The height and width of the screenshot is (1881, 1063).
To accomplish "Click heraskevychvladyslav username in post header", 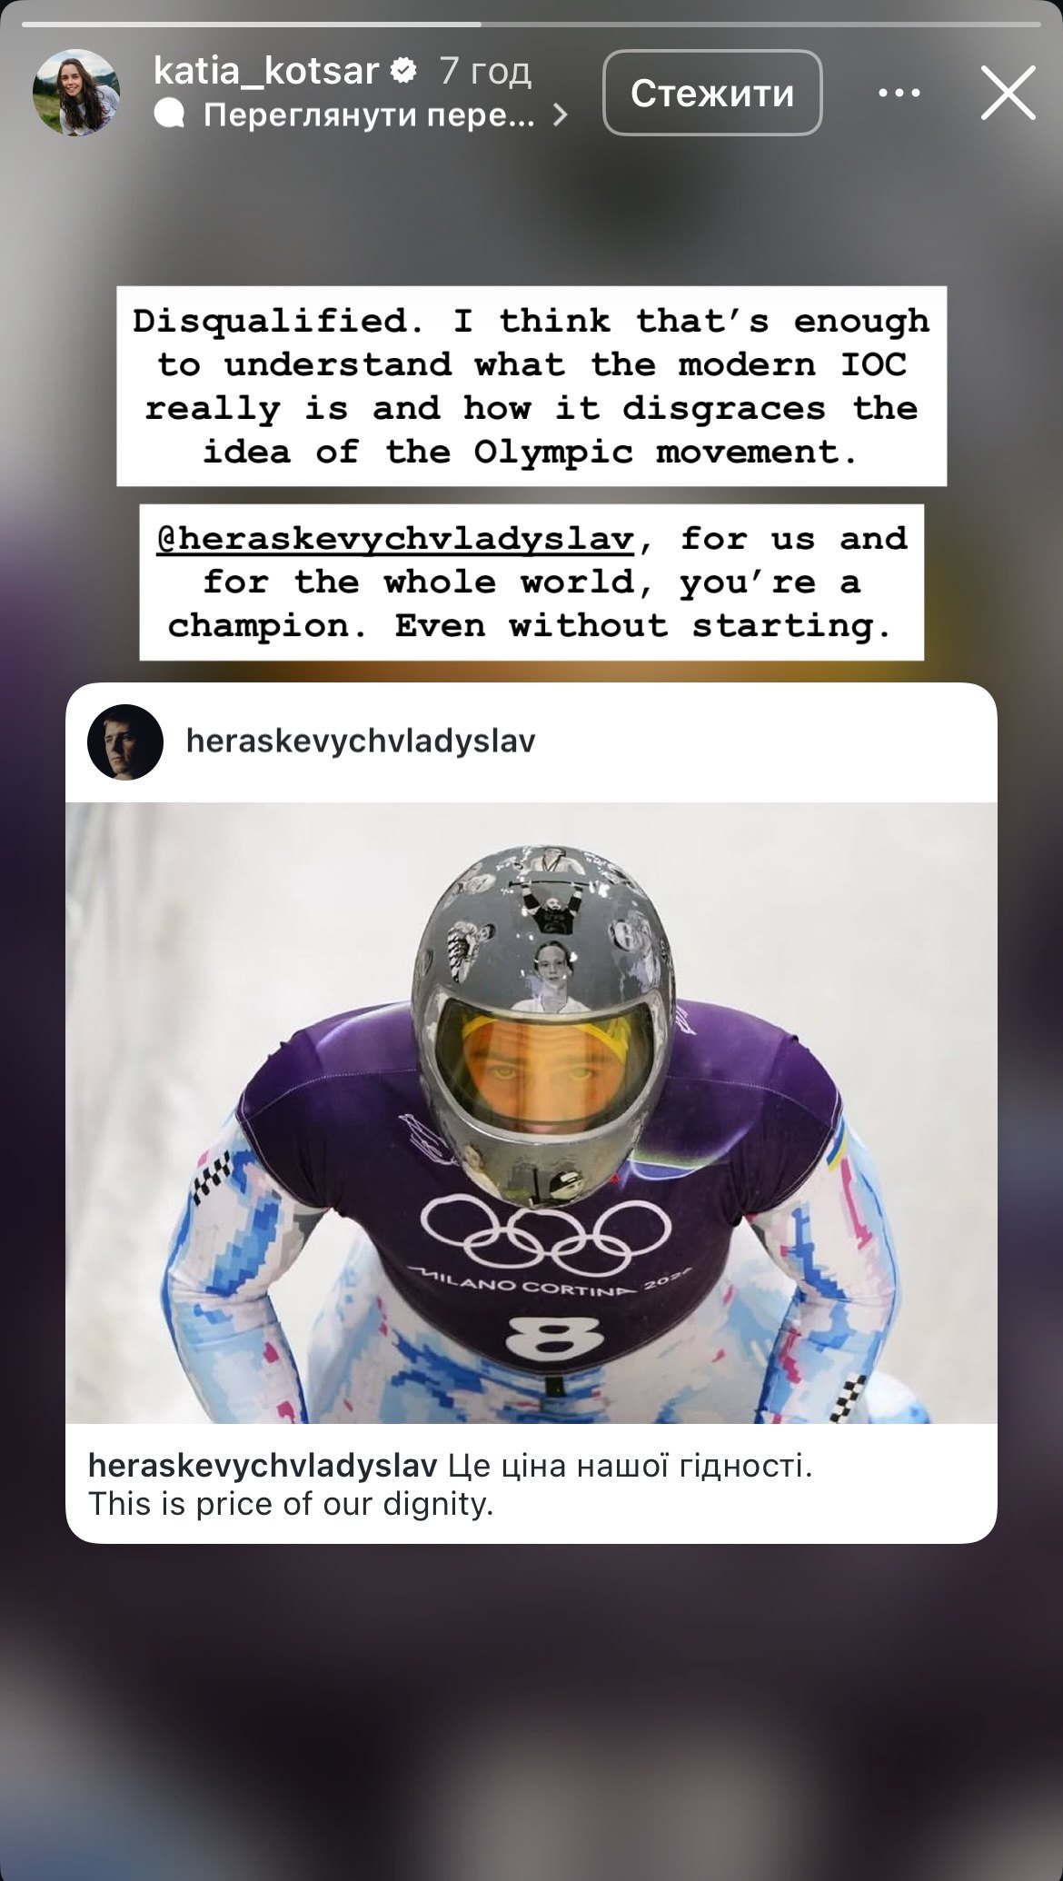I will coord(361,741).
